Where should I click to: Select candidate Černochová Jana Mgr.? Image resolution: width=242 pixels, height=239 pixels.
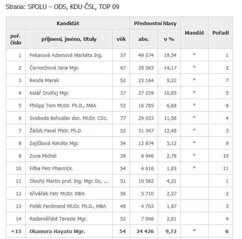(54, 68)
